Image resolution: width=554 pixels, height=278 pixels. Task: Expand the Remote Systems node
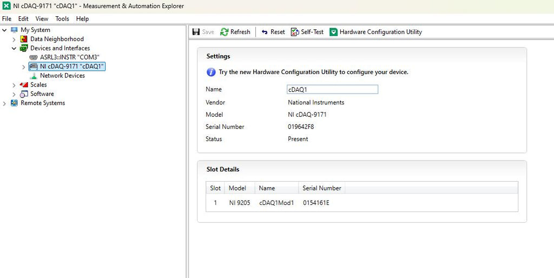(4, 103)
